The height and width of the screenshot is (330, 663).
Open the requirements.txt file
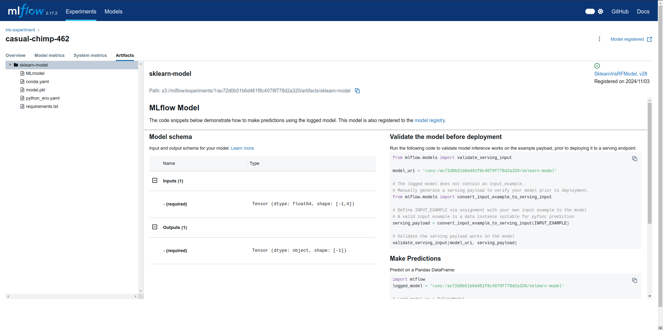pos(42,107)
